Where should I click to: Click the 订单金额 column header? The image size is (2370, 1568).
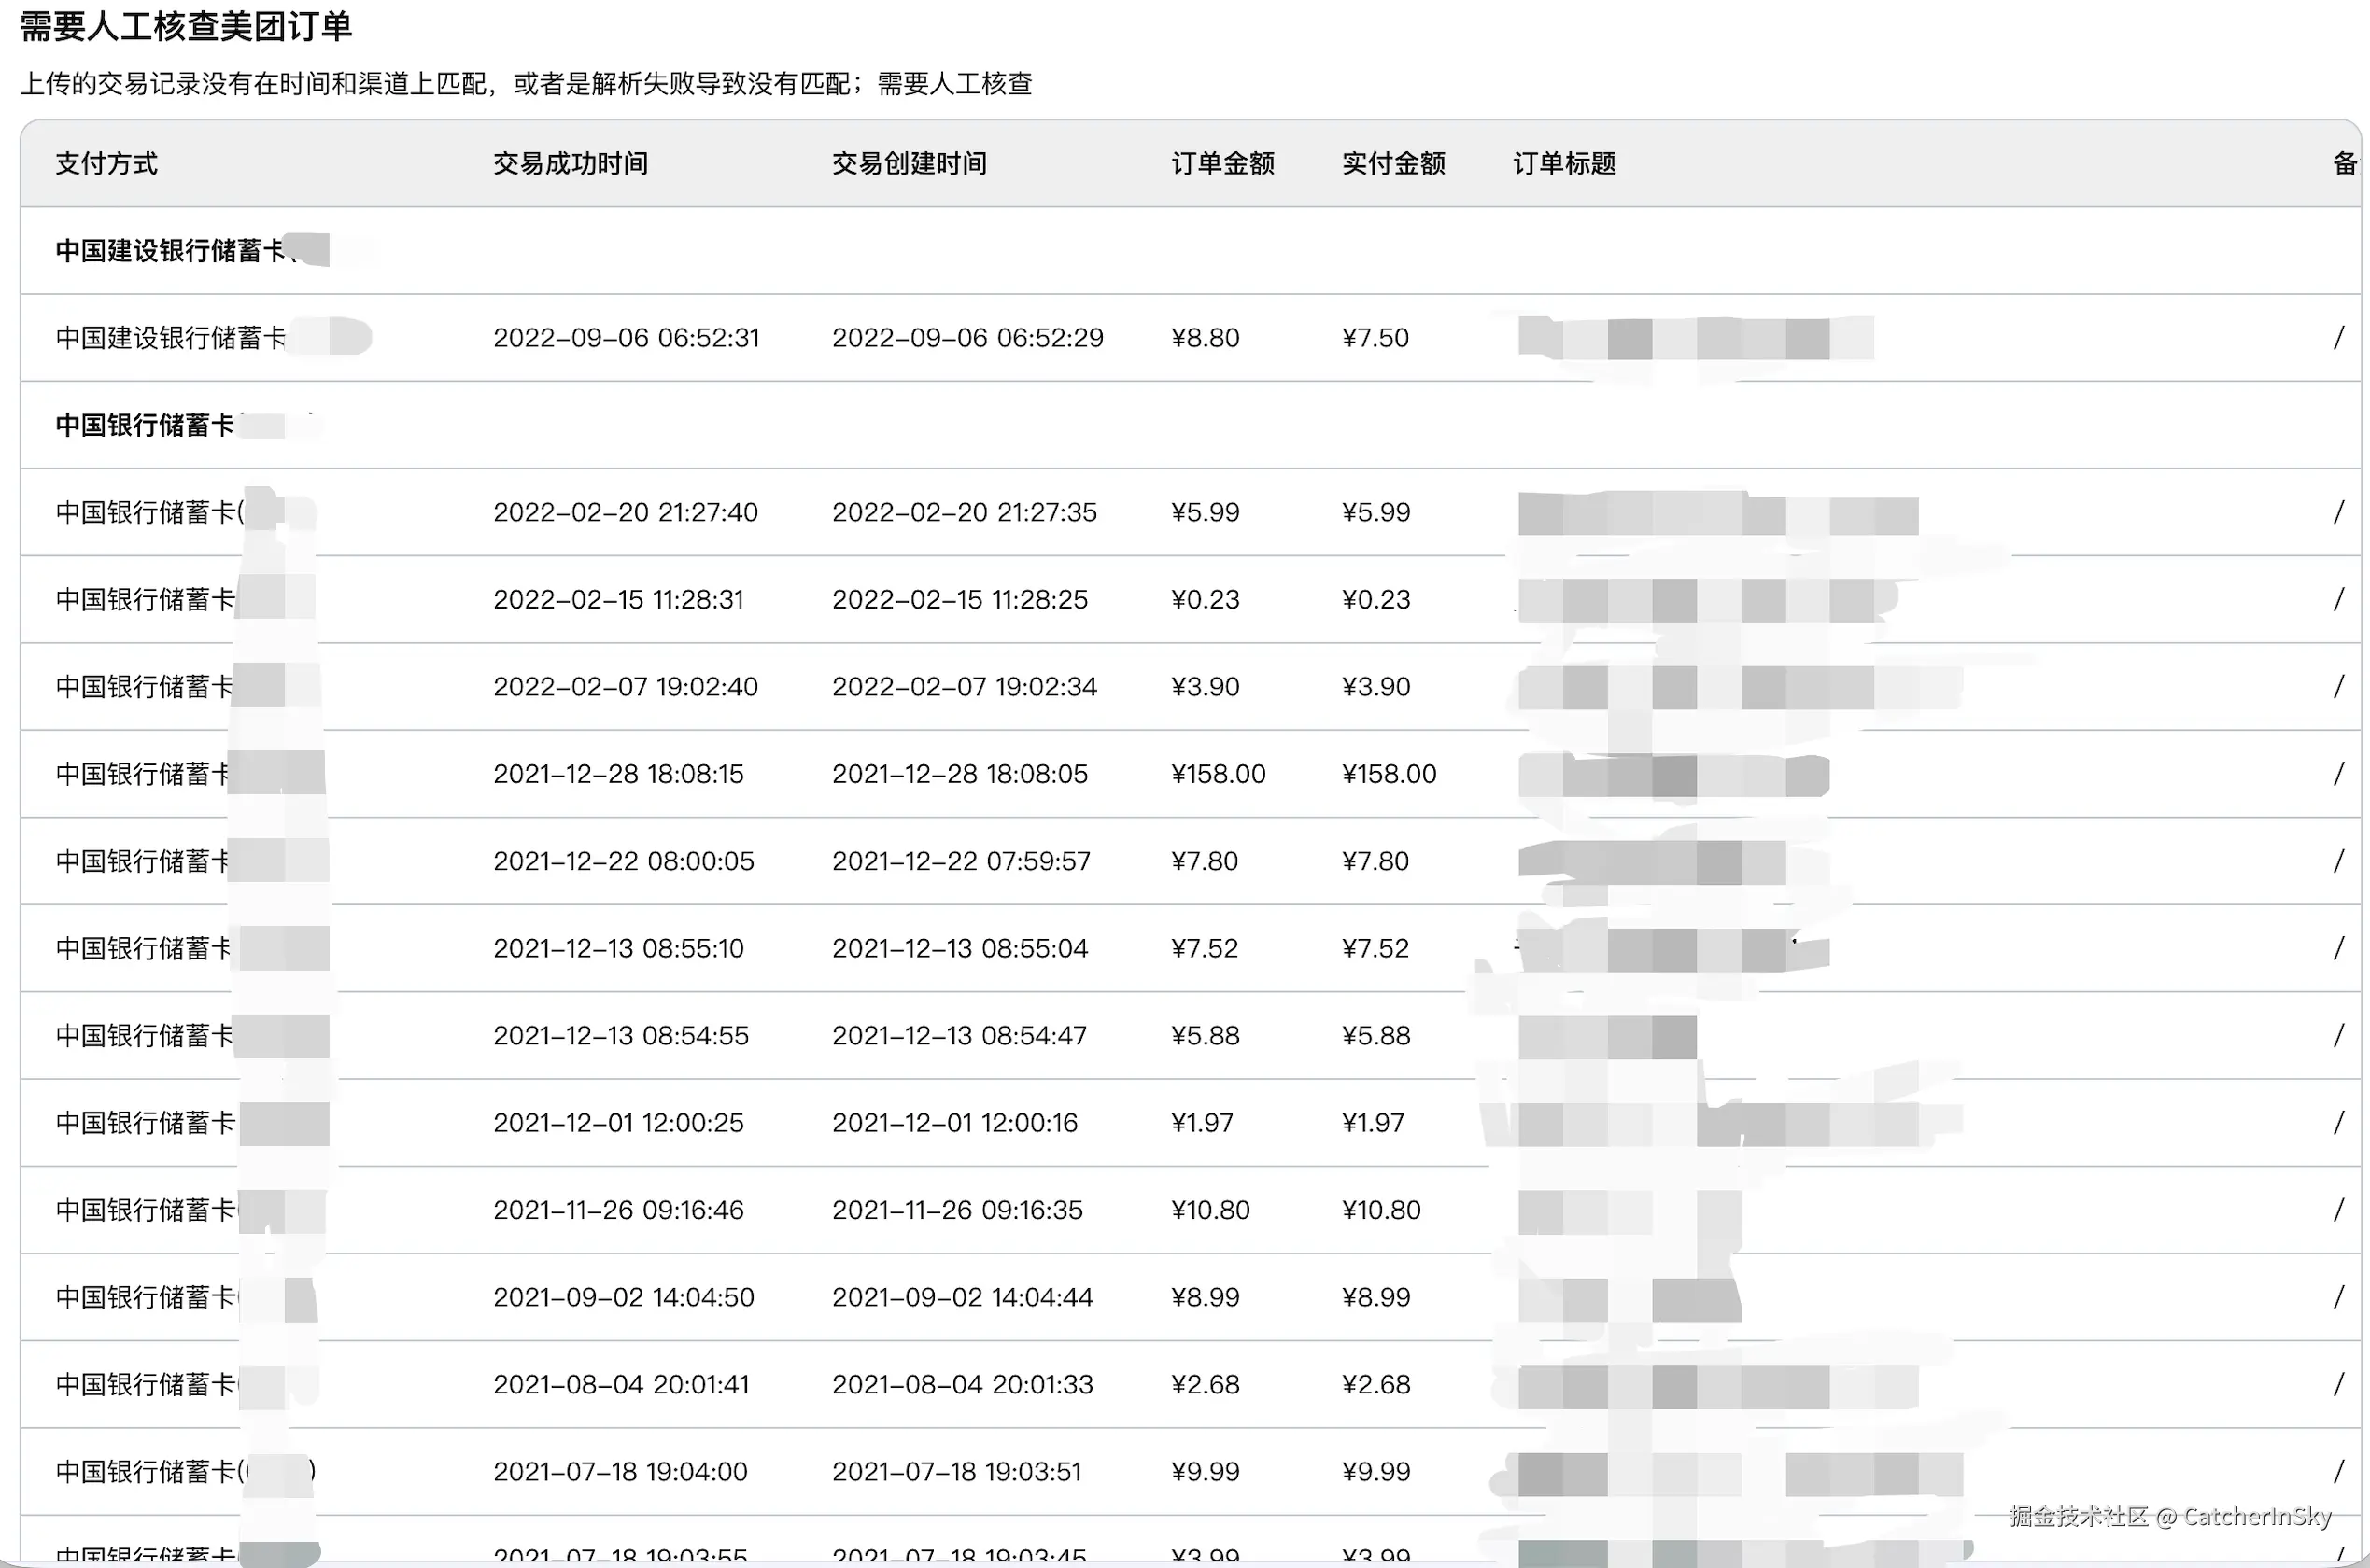point(1222,163)
